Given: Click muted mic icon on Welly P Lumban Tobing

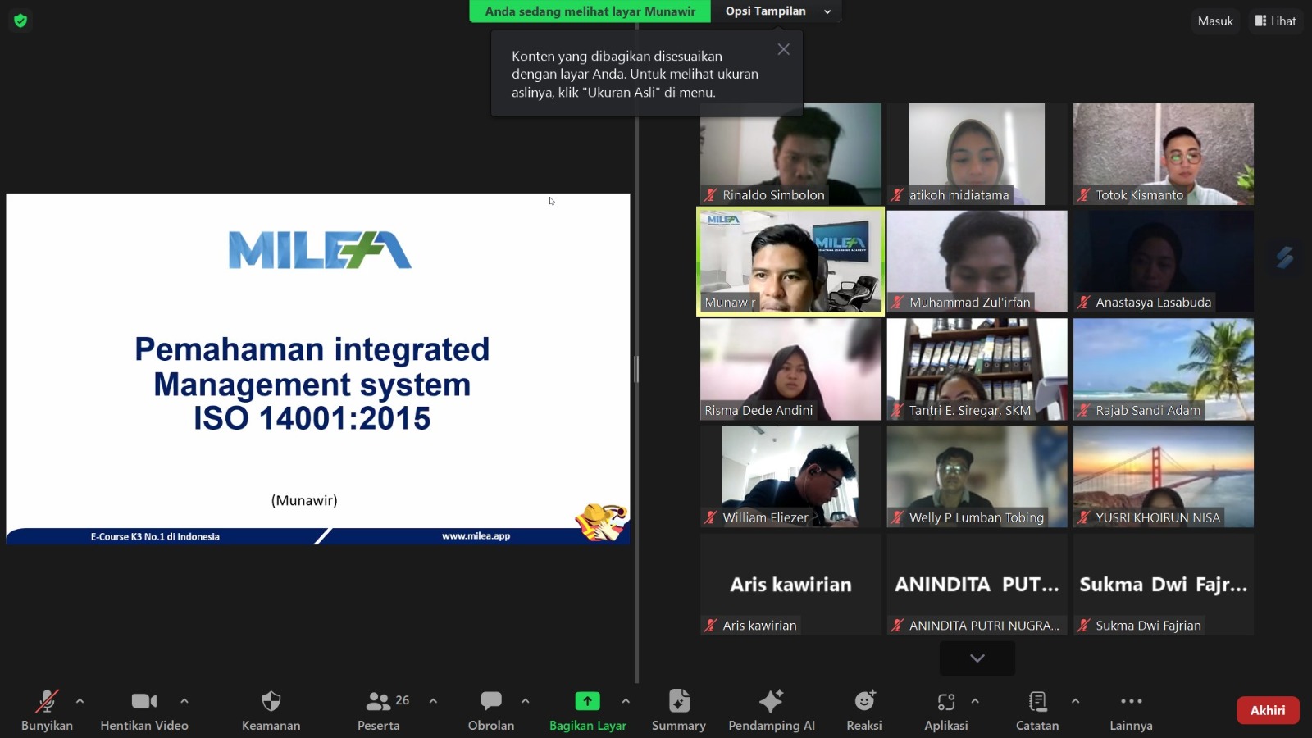Looking at the screenshot, I should pyautogui.click(x=898, y=517).
